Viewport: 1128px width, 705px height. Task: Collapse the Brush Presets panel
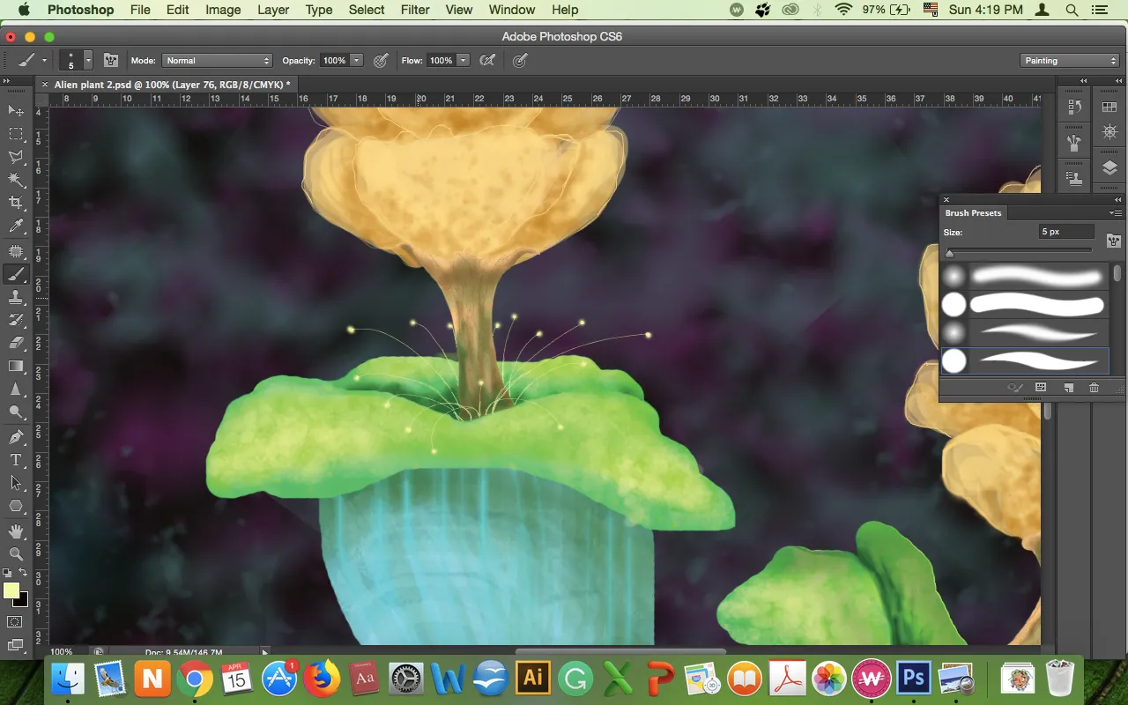pyautogui.click(x=1118, y=200)
